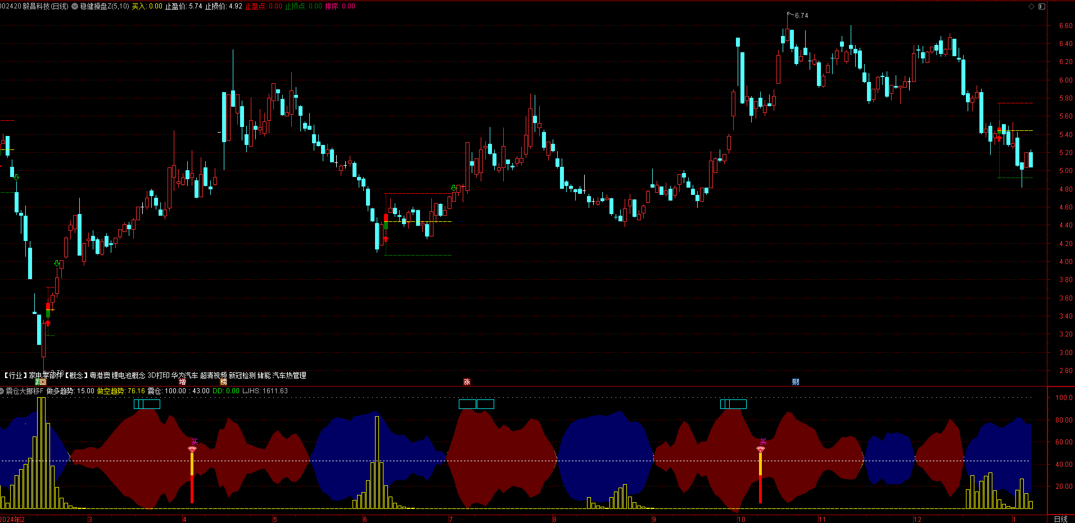Click the yellow 做空趋势: 76.16 value
Viewport: 1075px width, 523px height.
click(x=121, y=391)
